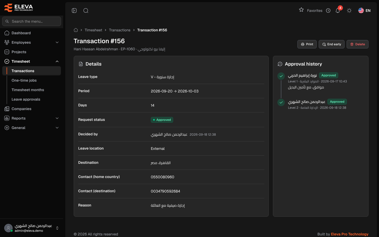Screen dimensions: 379x237
Task: Click the Dashboard sidebar icon
Action: tap(7, 33)
